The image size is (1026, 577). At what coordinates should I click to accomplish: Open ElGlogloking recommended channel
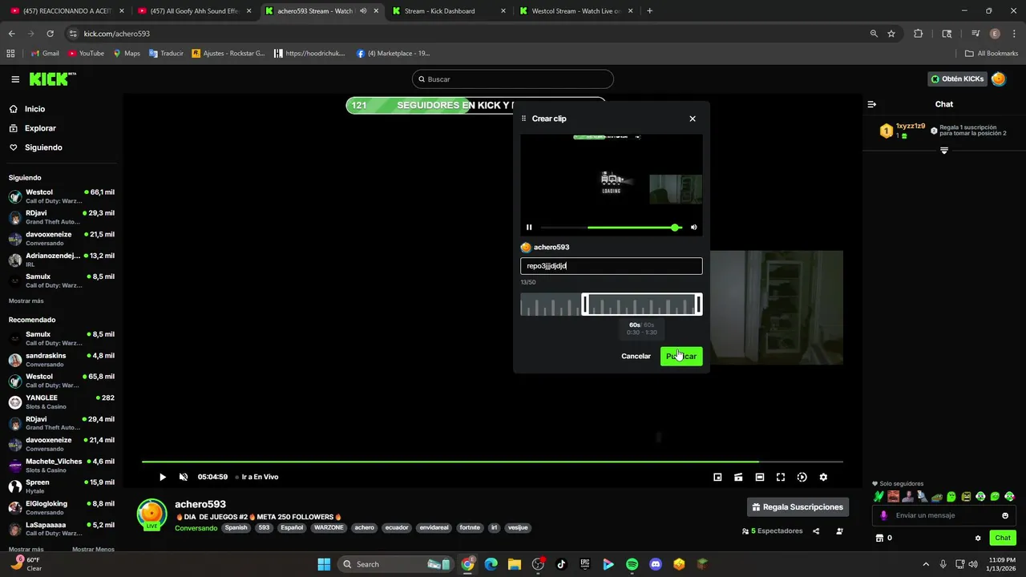(x=61, y=507)
